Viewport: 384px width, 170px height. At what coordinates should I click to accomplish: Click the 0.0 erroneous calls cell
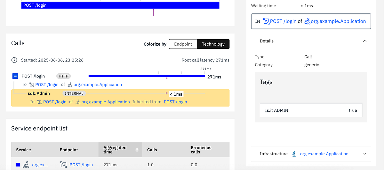194,165
